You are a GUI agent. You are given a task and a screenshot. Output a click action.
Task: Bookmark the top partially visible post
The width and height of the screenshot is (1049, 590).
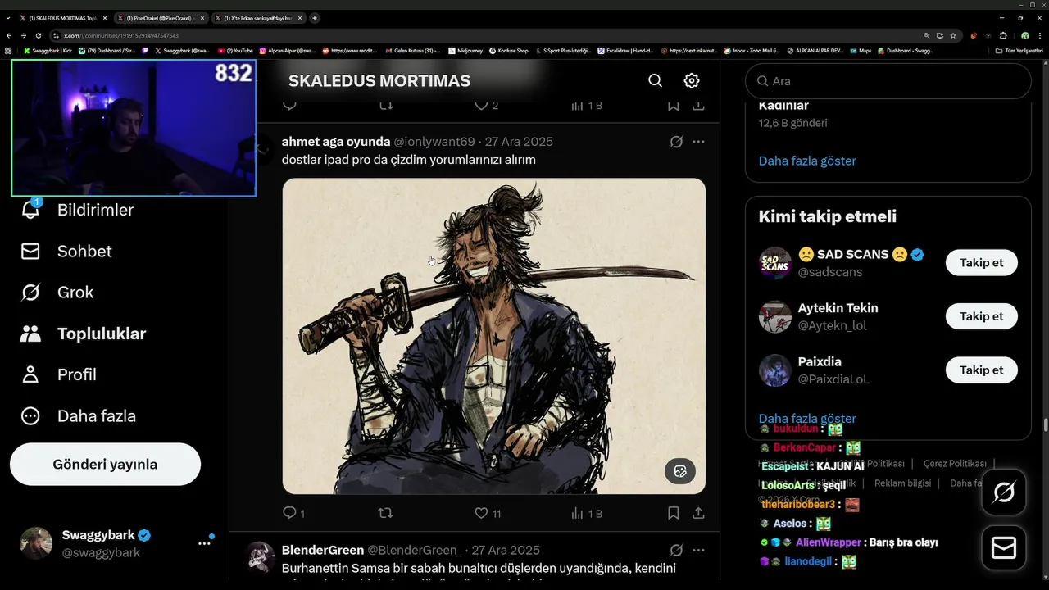click(673, 106)
